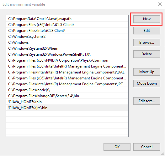This screenshot has width=165, height=156.
Task: Select the C:\Program Files\Intel\iCLS Client\ entry
Action: 67,31
